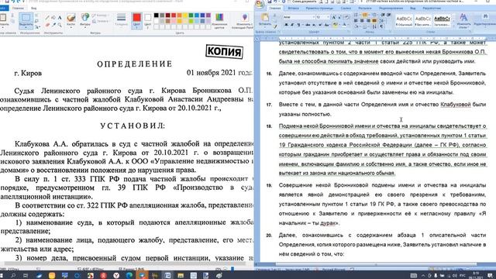This screenshot has width=496, height=279.
Task: Select the Eraser tool in Paint
Action: [46, 25]
